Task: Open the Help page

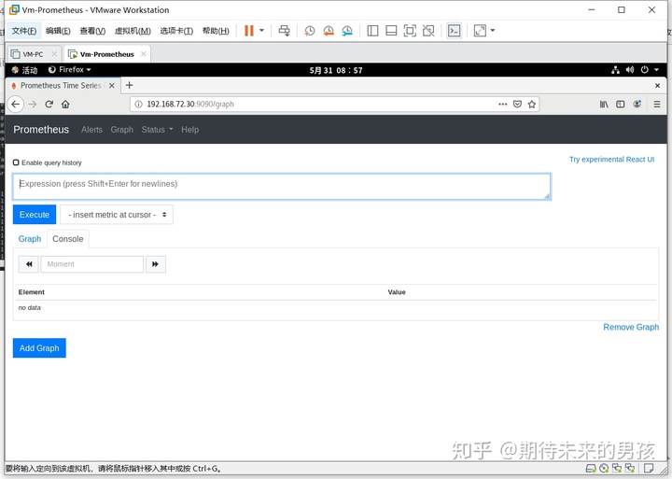Action: 189,130
